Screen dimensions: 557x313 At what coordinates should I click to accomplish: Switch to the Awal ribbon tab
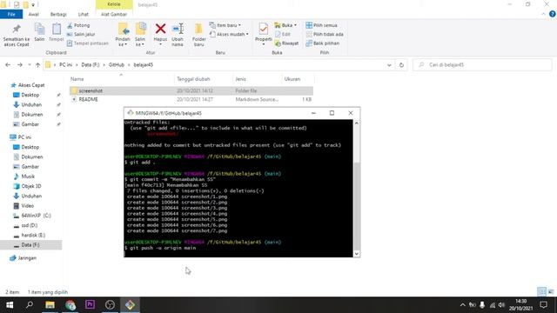pyautogui.click(x=34, y=14)
